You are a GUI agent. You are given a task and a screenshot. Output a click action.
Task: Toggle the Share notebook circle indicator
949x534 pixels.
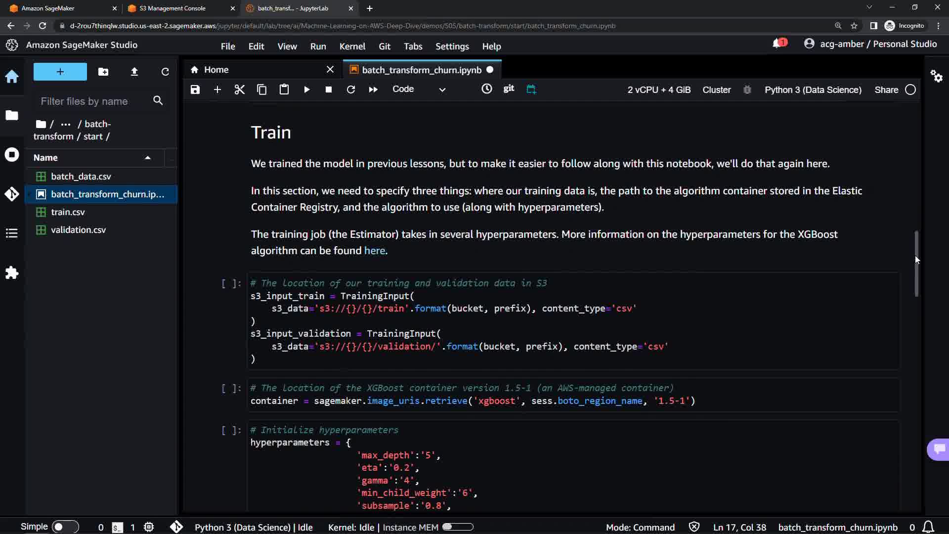(x=910, y=90)
